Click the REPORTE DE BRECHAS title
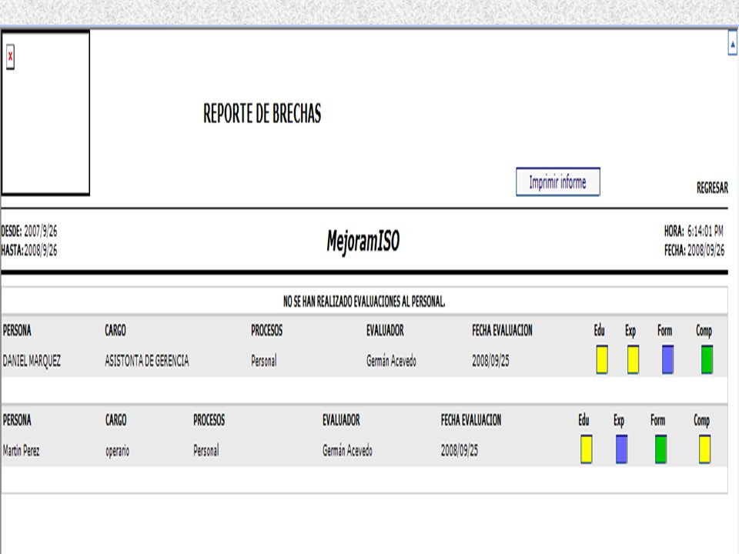This screenshot has height=554, width=739. coord(262,114)
